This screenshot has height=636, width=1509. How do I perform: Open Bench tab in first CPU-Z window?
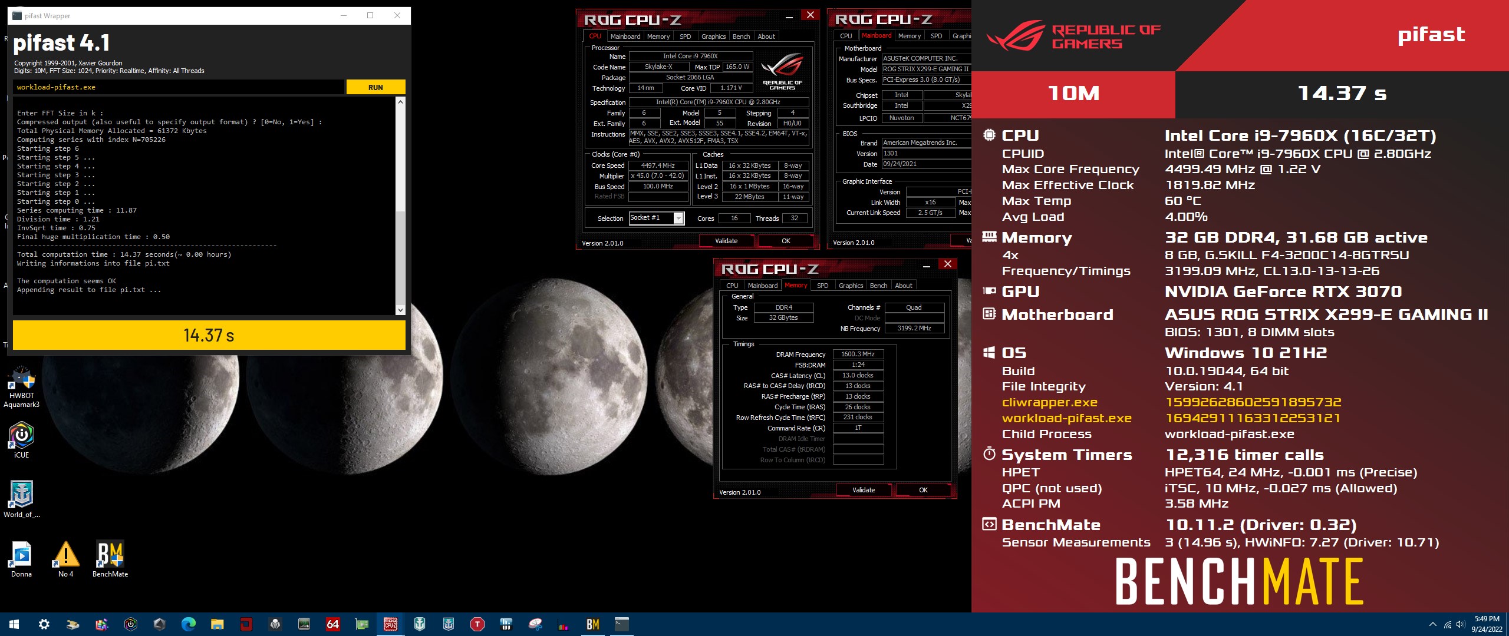pos(741,37)
